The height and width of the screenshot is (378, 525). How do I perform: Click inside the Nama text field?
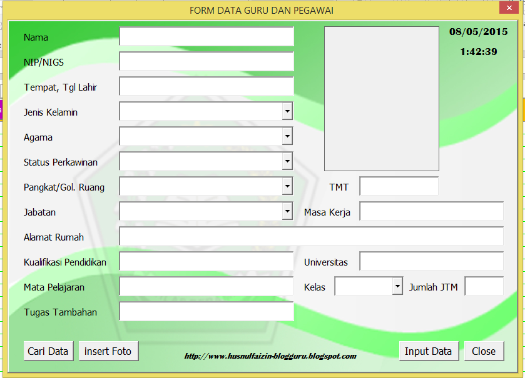(x=206, y=36)
